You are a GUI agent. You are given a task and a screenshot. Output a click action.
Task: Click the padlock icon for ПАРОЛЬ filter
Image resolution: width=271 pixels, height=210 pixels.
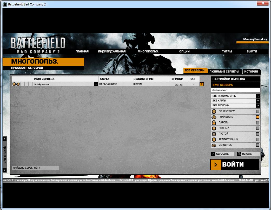[214, 123]
